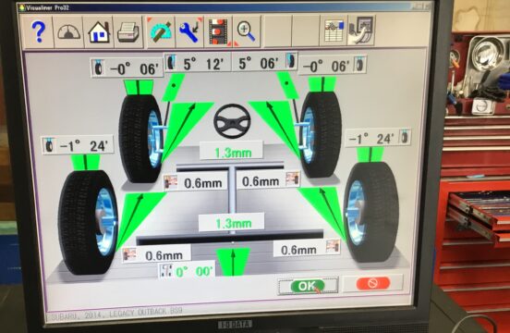Viewport: 510px width, 333px height.
Task: Print results with the printer icon
Action: click(127, 31)
